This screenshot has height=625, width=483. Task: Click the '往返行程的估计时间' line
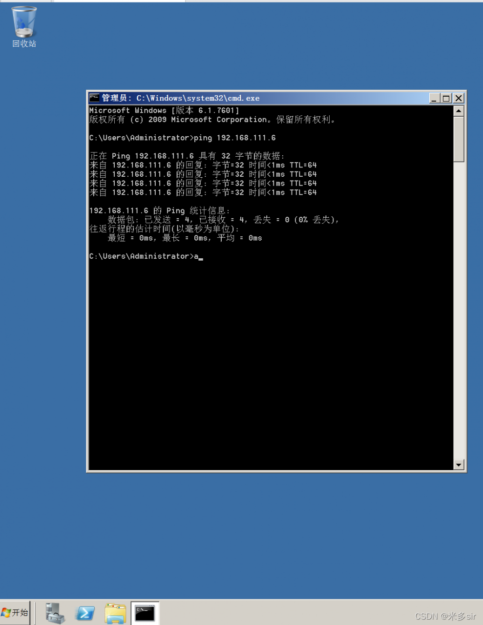coord(164,229)
